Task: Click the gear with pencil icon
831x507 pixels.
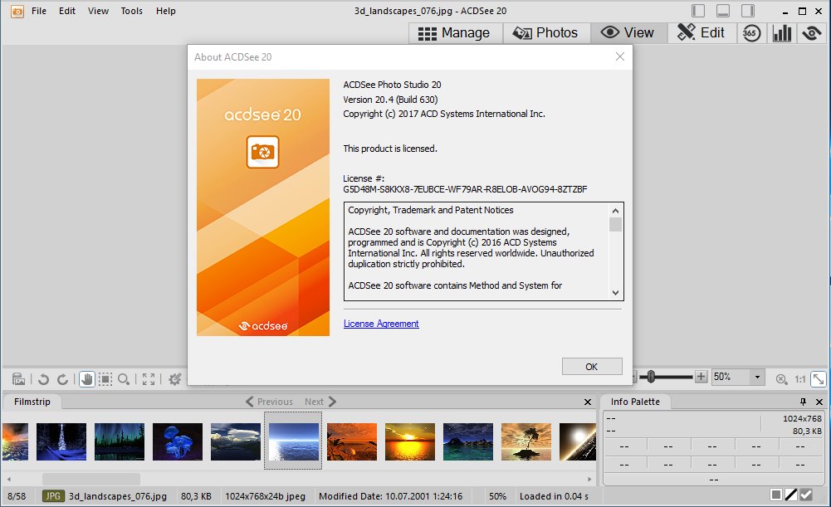Action: point(175,379)
